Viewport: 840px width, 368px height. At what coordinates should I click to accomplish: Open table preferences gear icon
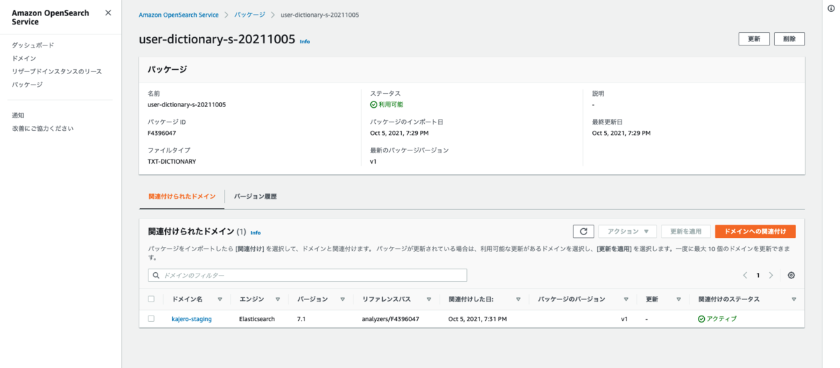coord(791,275)
